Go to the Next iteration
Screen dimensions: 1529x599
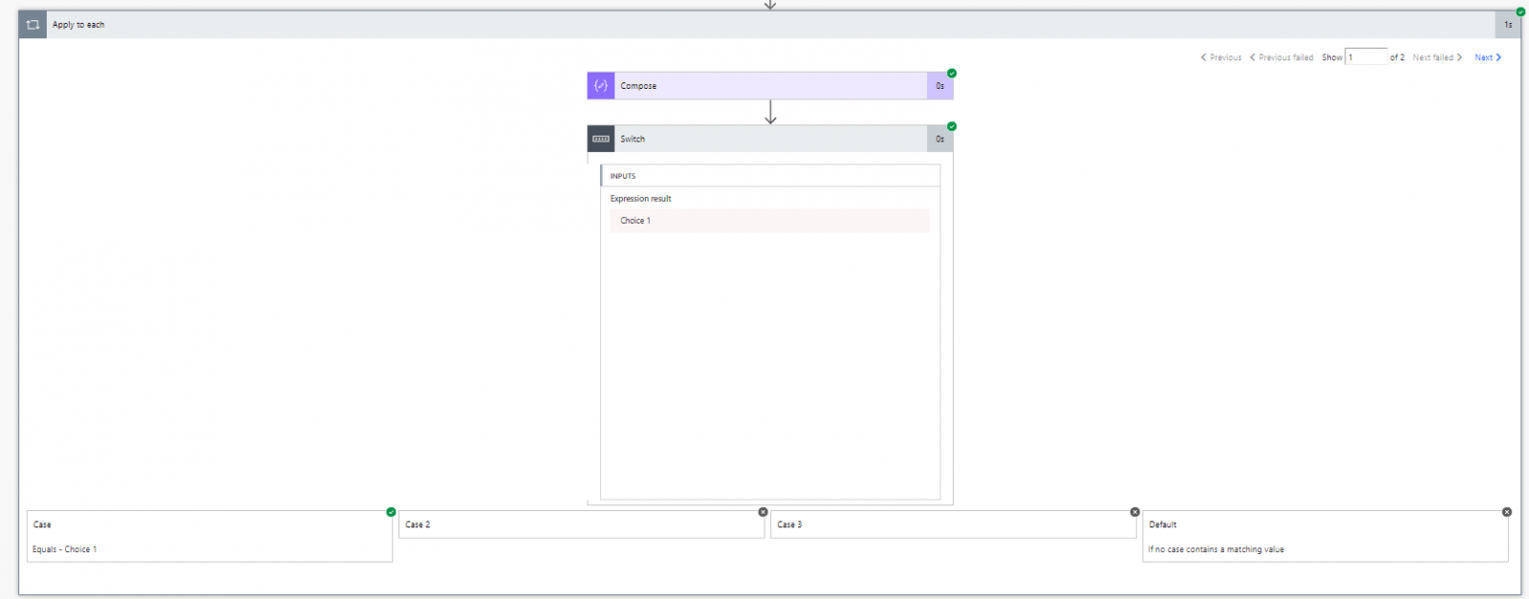coord(1488,57)
